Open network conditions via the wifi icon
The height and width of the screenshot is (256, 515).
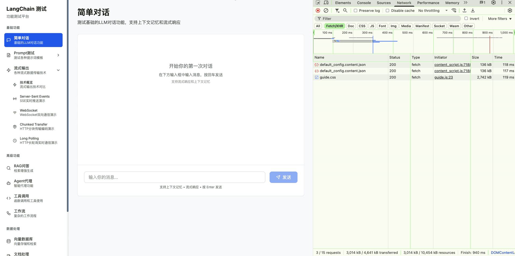(x=454, y=10)
